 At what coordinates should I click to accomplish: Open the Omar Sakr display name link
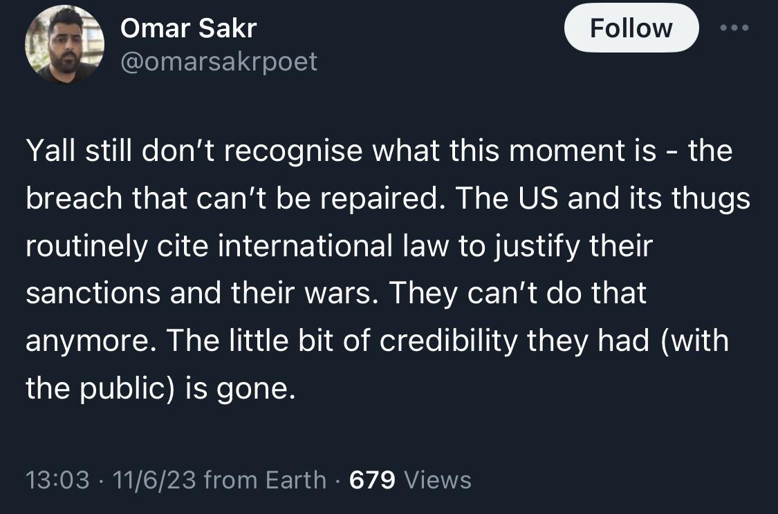tap(188, 28)
